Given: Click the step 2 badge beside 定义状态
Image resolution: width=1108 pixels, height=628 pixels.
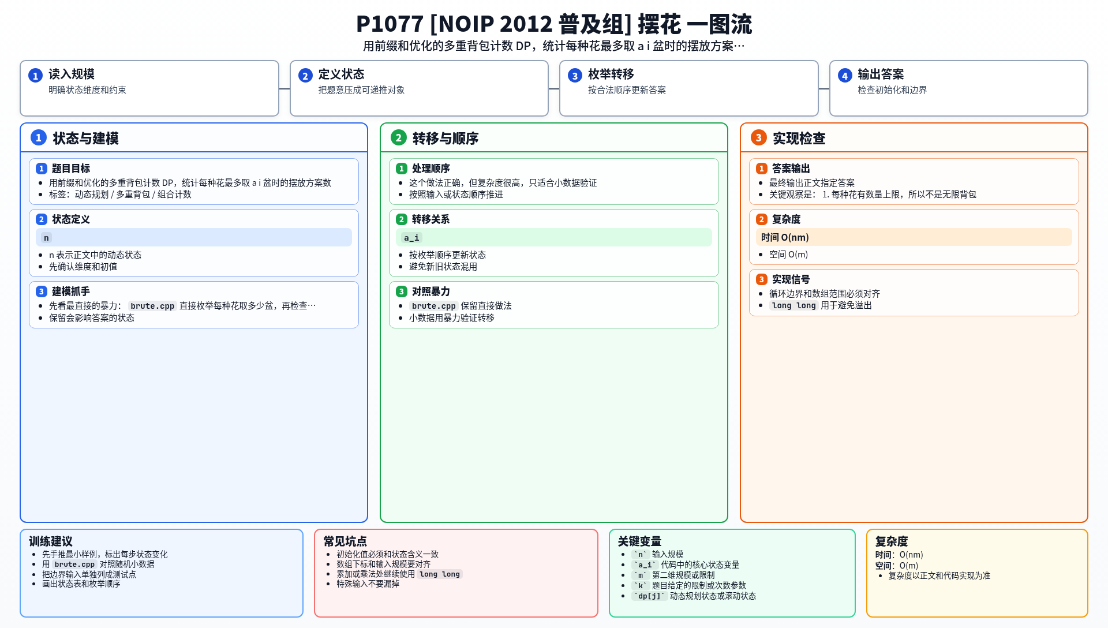Looking at the screenshot, I should point(305,76).
